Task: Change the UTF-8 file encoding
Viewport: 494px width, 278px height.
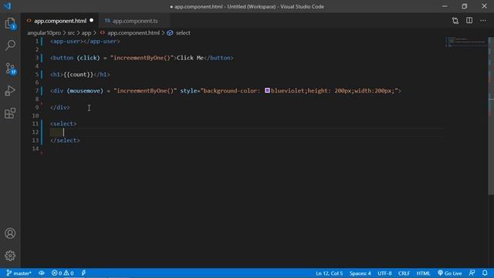Action: click(x=384, y=273)
